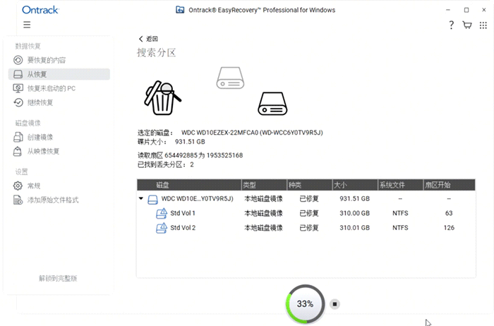494x326 pixels.
Task: Click the sector start value 63
Action: [449, 213]
